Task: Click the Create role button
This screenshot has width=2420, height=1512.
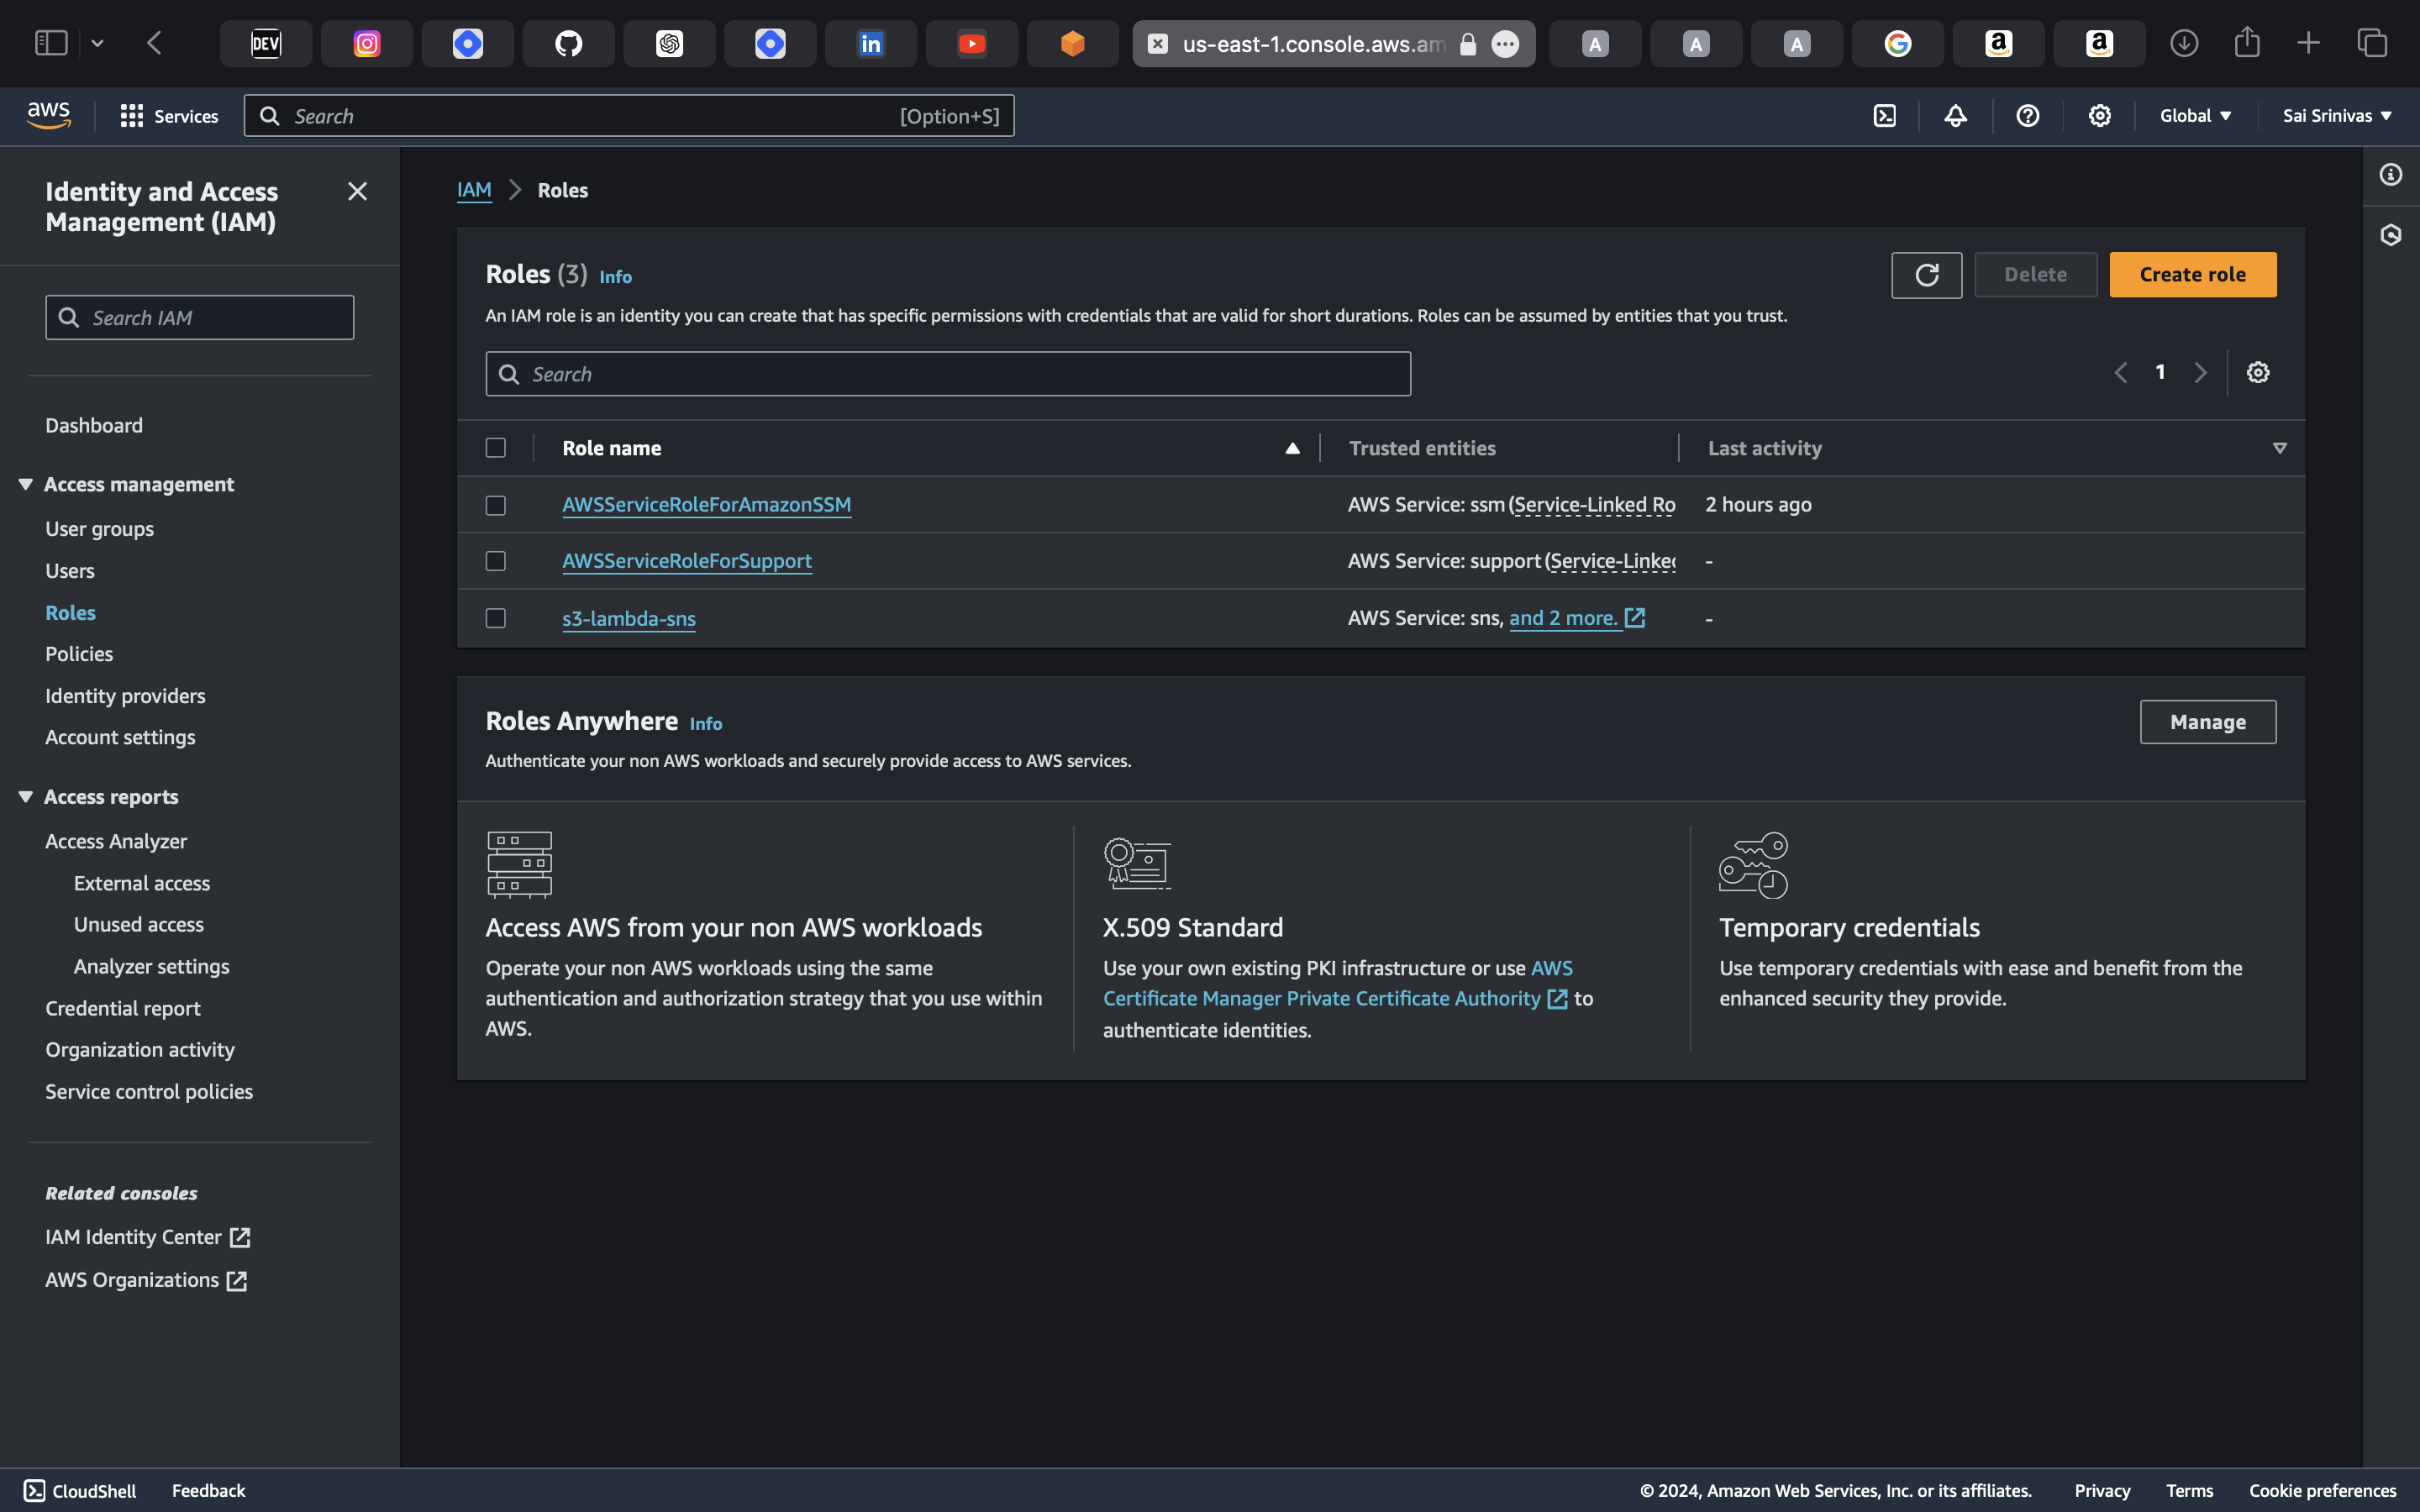Action: (2192, 275)
